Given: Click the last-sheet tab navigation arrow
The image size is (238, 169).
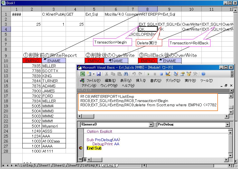Looking at the screenshot, I should [16, 165].
